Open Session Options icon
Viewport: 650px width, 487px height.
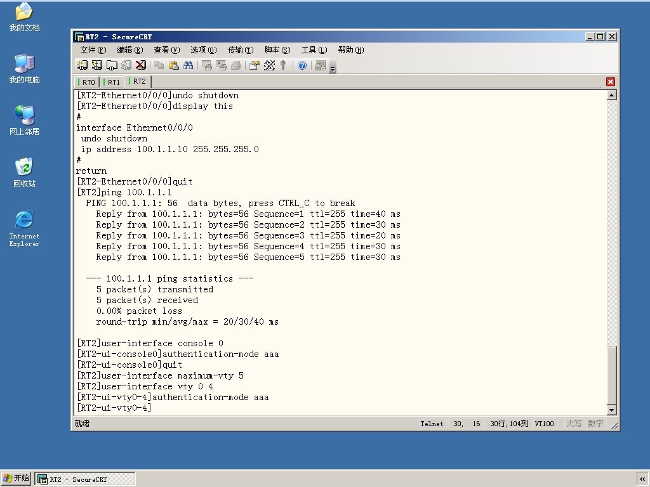pos(255,65)
